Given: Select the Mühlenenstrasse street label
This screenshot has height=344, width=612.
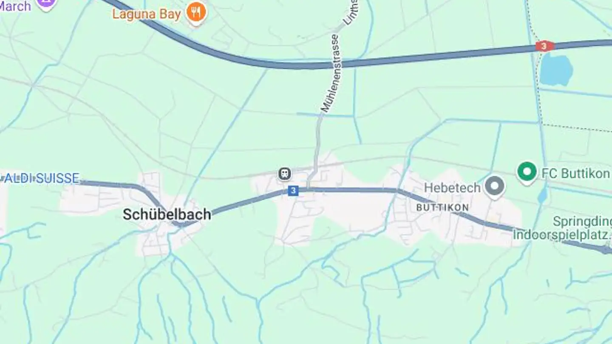Looking at the screenshot, I should coord(331,73).
